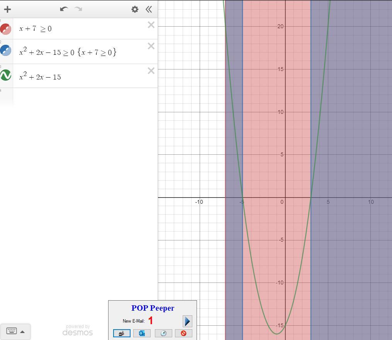392x340 pixels.
Task: Open the on-screen keyboard button
Action: pos(12,331)
